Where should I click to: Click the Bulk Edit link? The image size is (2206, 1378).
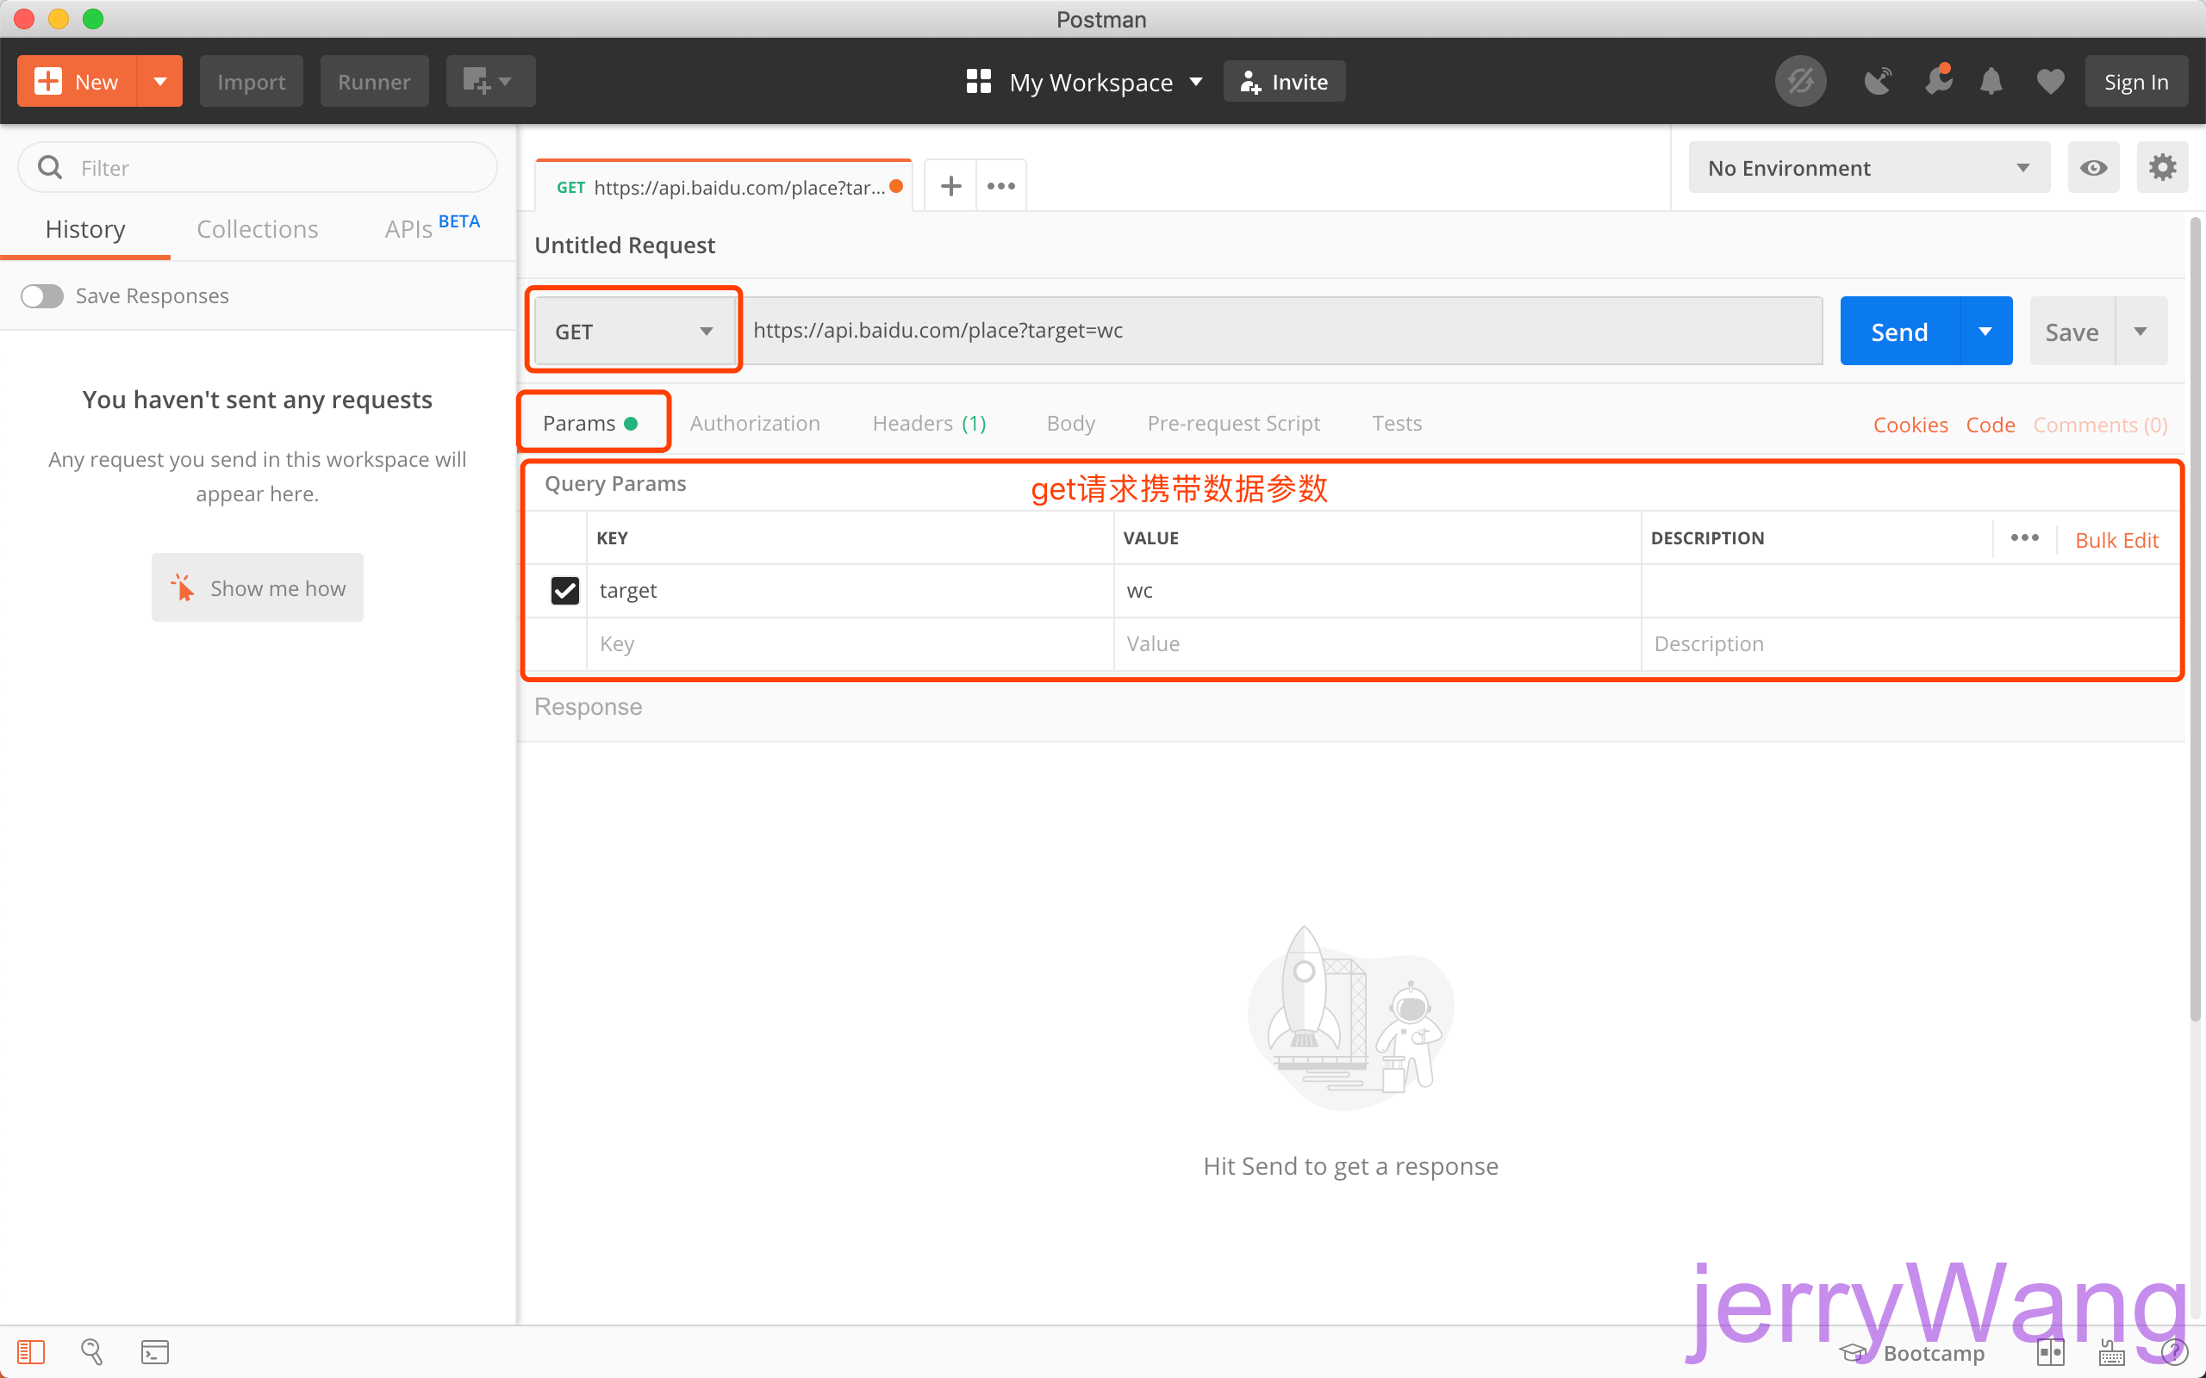(2116, 541)
